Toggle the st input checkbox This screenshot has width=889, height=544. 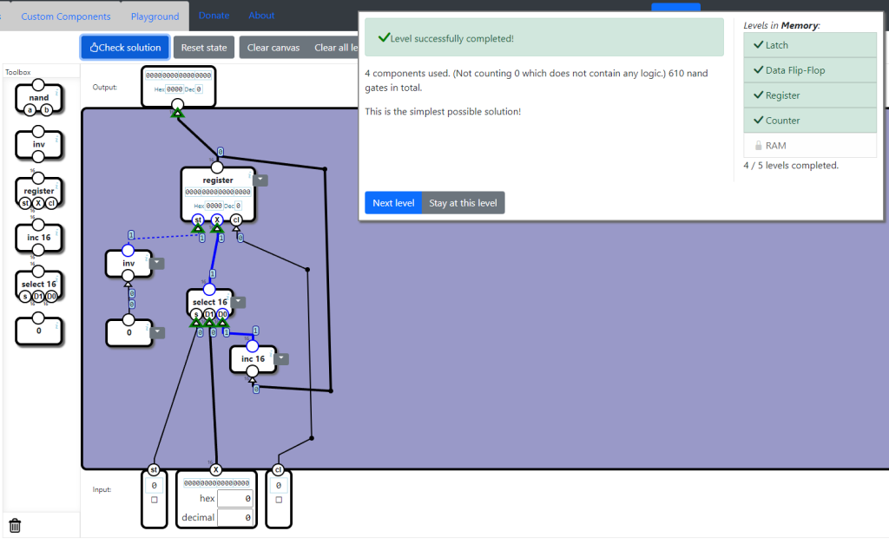click(x=155, y=500)
